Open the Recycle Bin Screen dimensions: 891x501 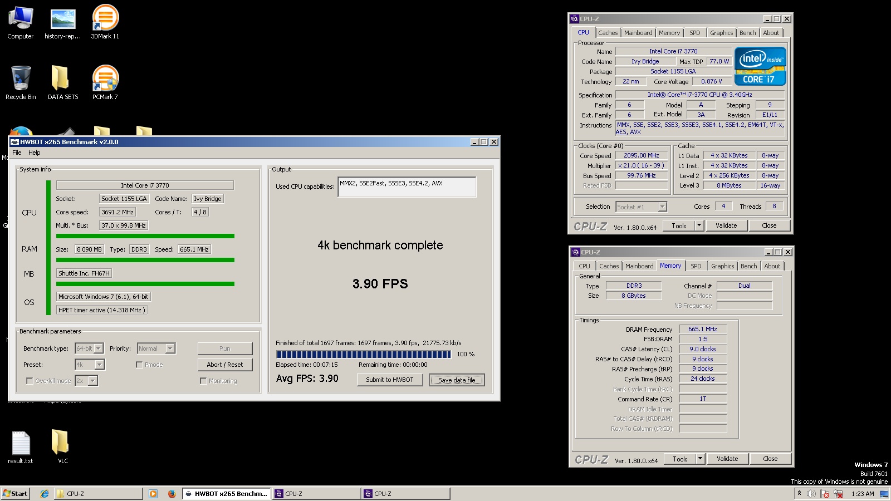click(x=21, y=83)
